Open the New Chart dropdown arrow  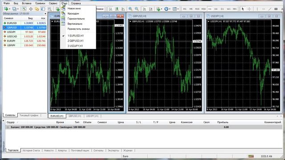(9, 9)
